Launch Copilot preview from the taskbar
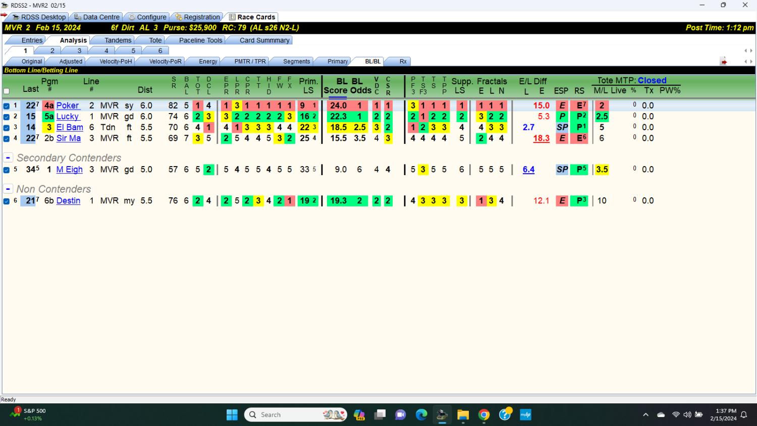Screen dimensions: 757x426 (x=359, y=415)
